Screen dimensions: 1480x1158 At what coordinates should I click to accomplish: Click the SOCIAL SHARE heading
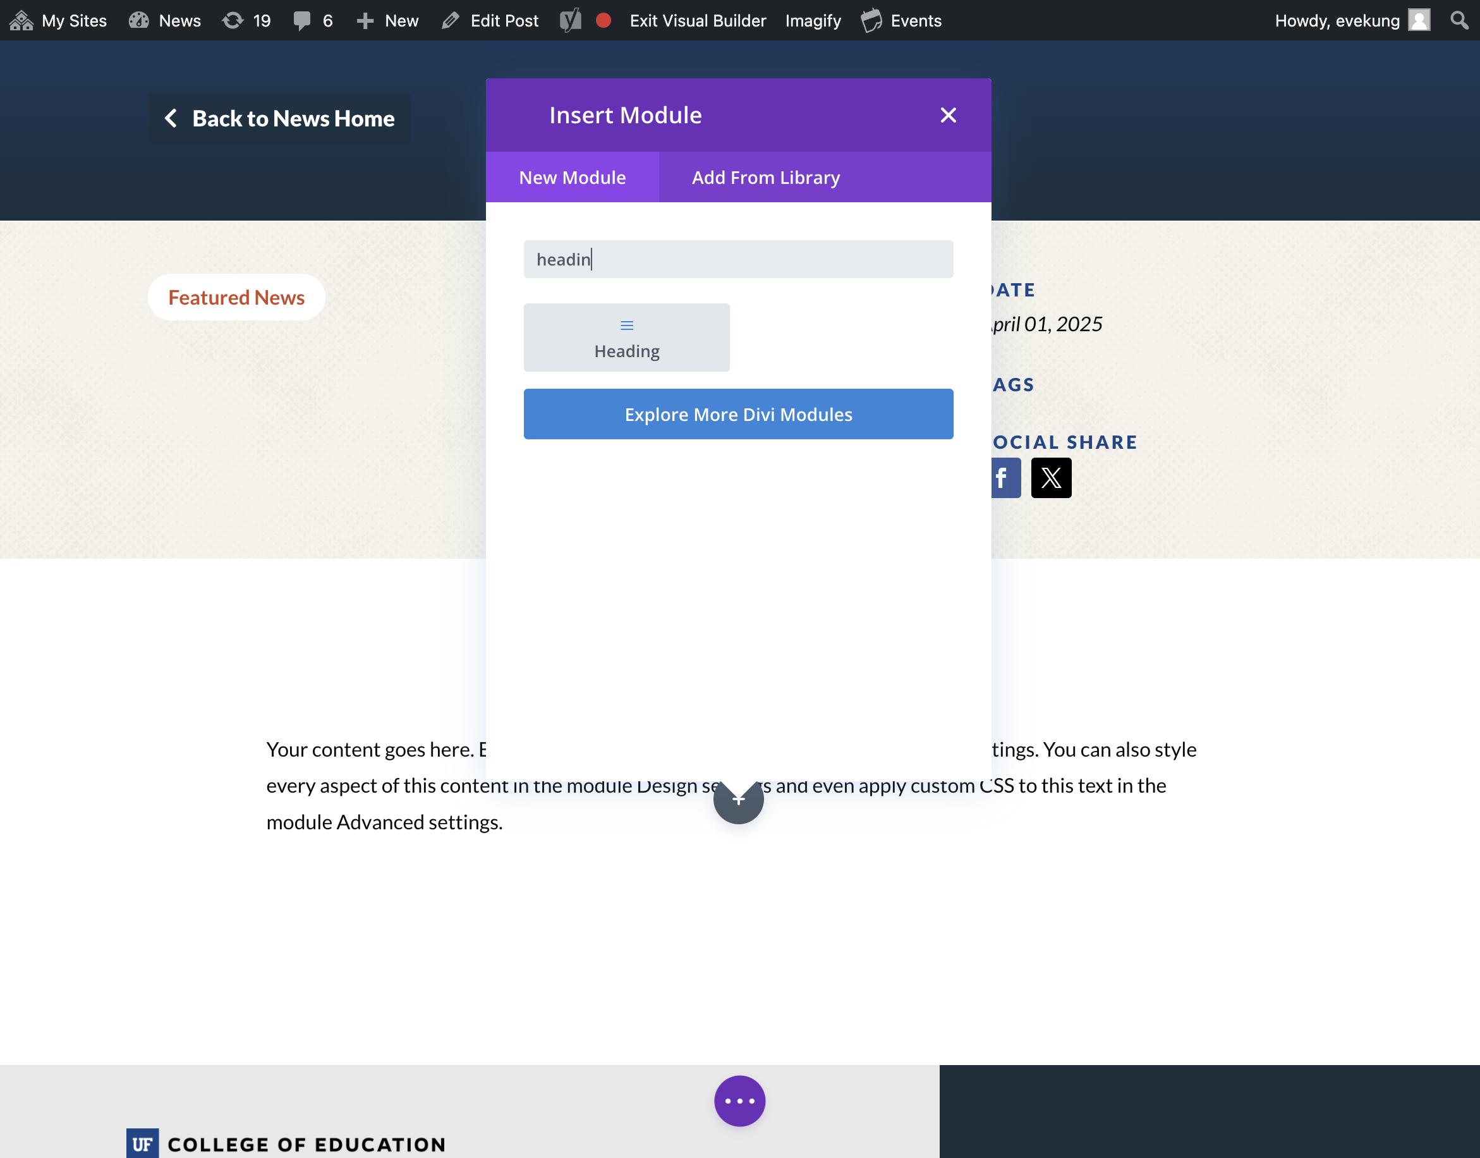click(1065, 442)
